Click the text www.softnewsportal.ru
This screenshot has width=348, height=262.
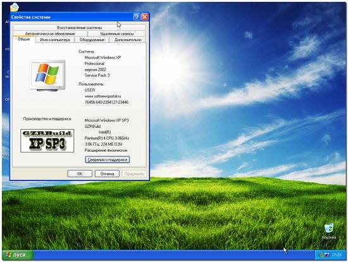point(103,96)
